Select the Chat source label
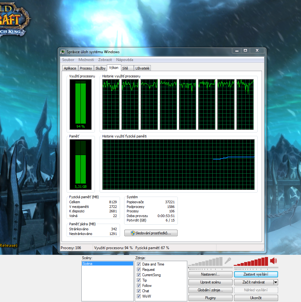The height and width of the screenshot is (302, 301). click(145, 291)
